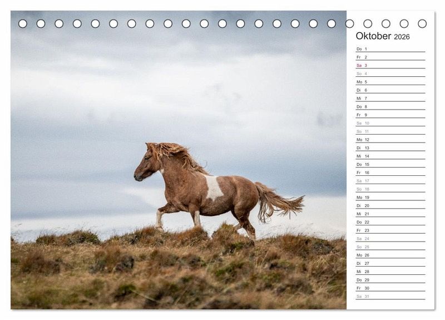Click the Sa 24 date entry
Image resolution: width=445 pixels, height=320 pixels.
pyautogui.click(x=390, y=239)
